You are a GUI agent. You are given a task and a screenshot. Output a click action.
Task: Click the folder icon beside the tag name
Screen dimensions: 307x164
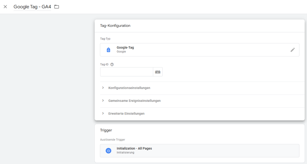point(57,7)
